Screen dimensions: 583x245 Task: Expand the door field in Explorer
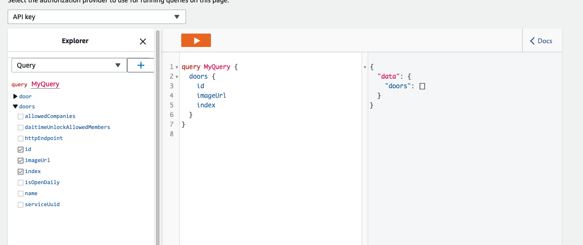(15, 96)
